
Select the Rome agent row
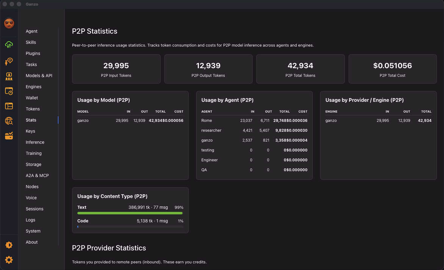point(254,121)
